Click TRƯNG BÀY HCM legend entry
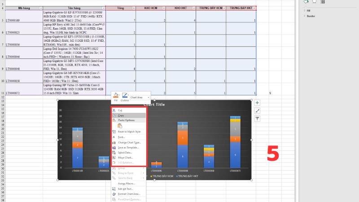Screen dimensions: 359x202 click(162, 176)
